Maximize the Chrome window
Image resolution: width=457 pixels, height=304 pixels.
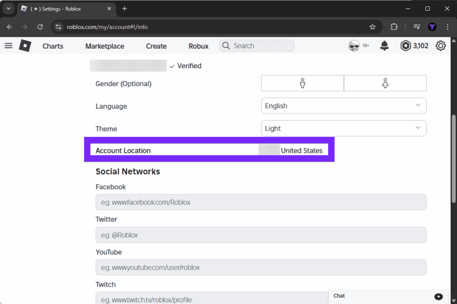point(427,9)
